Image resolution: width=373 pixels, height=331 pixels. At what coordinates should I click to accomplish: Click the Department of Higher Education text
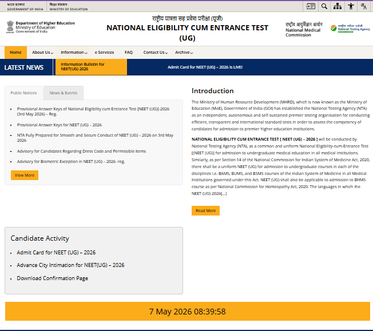[45, 23]
